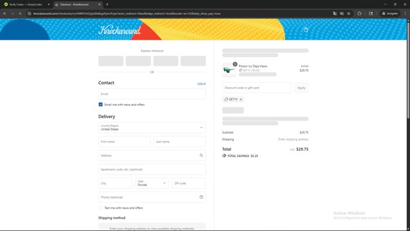Uncheck Email me with news and offers

[101, 105]
